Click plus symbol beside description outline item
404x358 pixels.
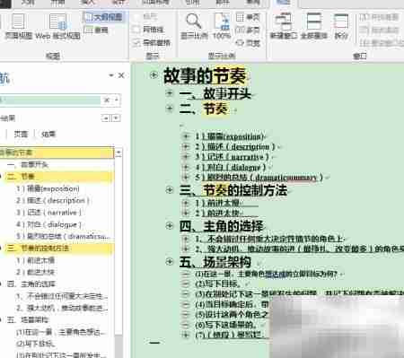coord(186,146)
